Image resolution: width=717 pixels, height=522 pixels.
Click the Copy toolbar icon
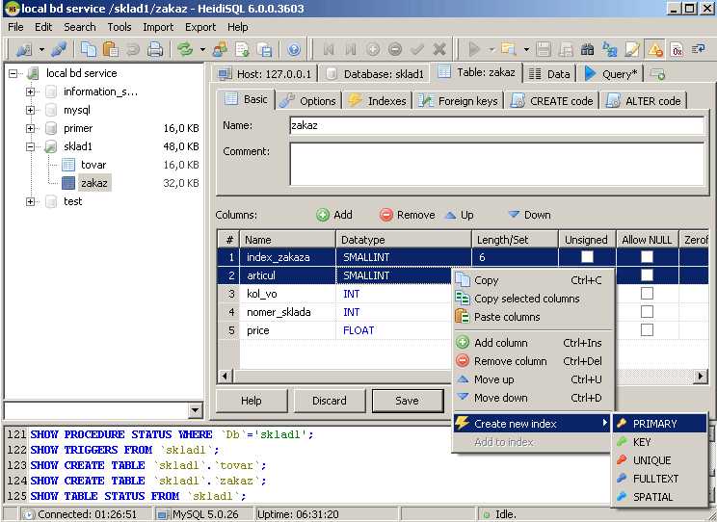89,49
